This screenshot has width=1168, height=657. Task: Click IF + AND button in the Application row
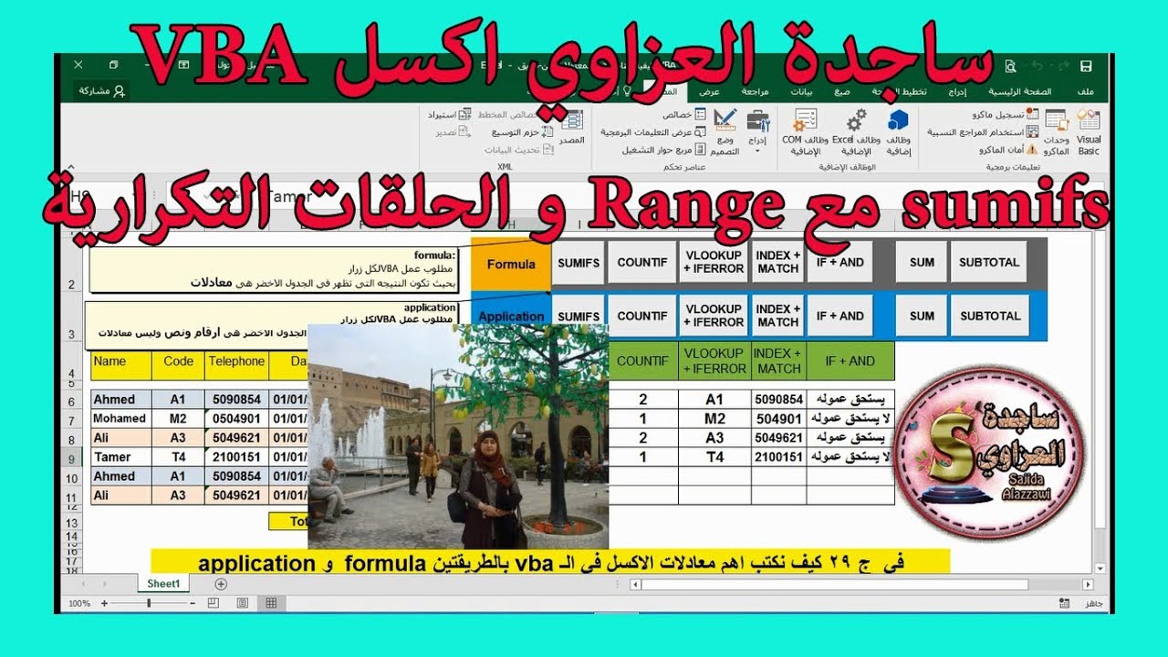(839, 317)
